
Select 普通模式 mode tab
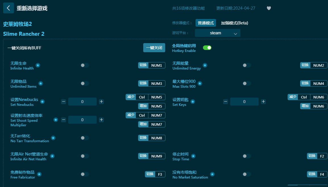tap(205, 23)
